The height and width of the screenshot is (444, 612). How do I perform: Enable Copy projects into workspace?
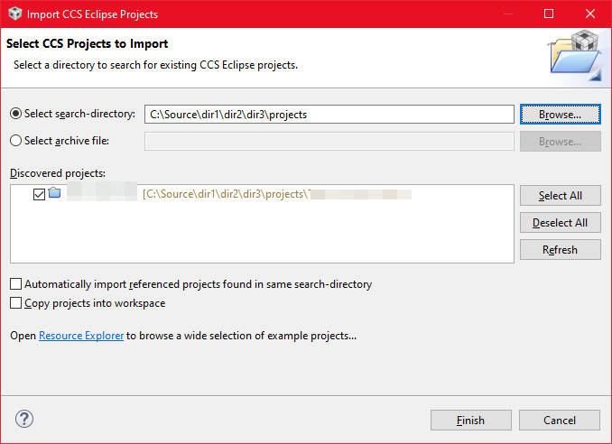(15, 302)
